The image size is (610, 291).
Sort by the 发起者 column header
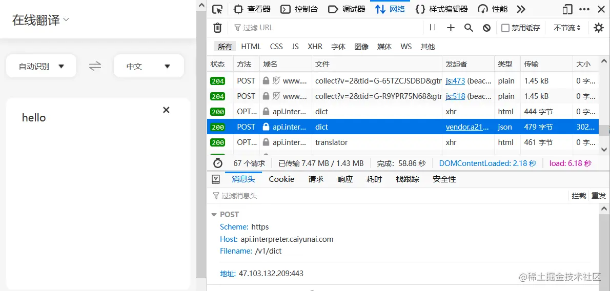pyautogui.click(x=468, y=64)
